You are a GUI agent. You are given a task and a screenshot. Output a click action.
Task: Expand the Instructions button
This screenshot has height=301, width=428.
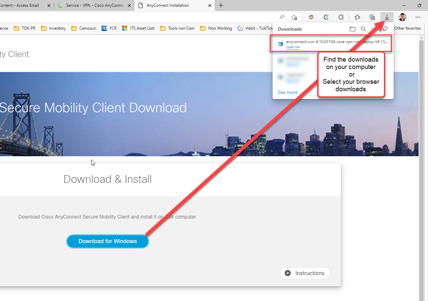[305, 273]
